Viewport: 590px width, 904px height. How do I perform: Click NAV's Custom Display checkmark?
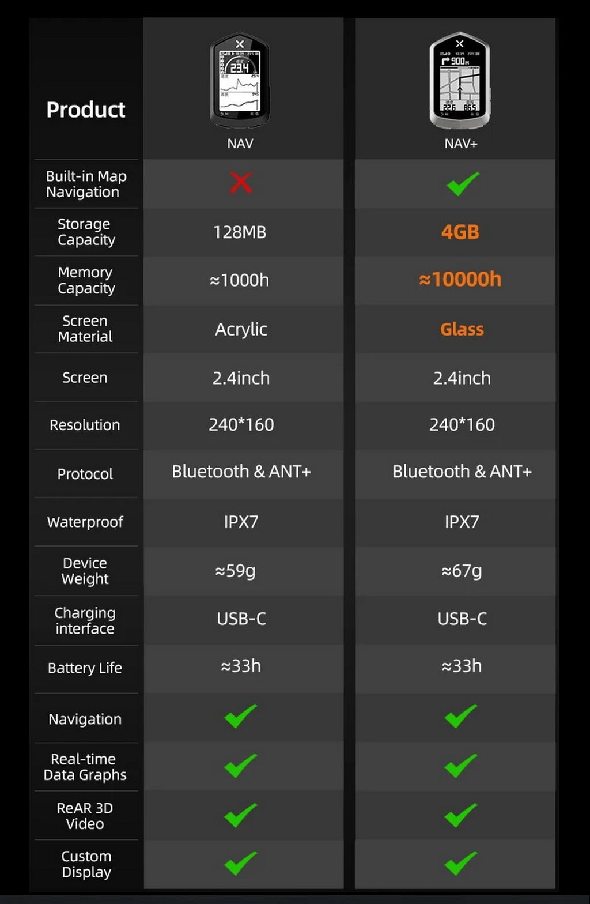pyautogui.click(x=240, y=864)
